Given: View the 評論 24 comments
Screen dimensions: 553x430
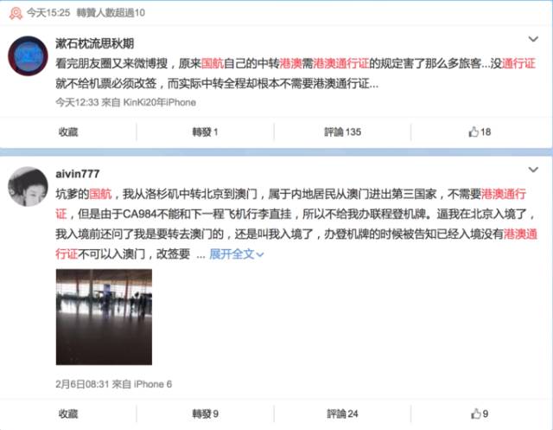Looking at the screenshot, I should [342, 414].
